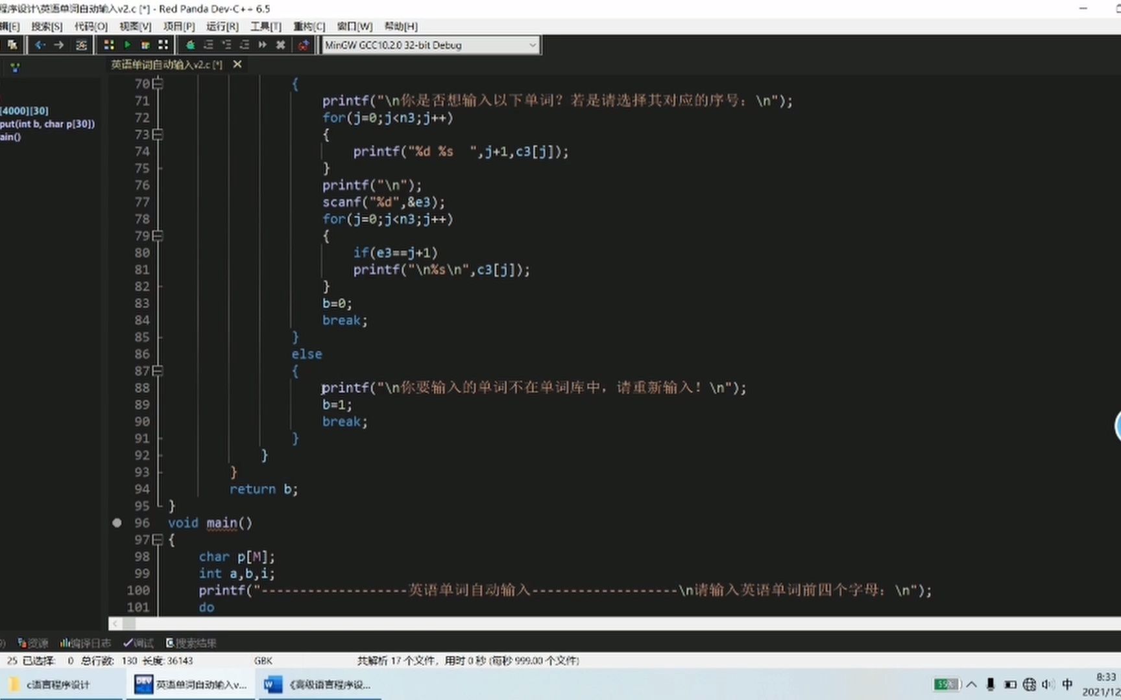Image resolution: width=1121 pixels, height=700 pixels.
Task: Click the microphone tray icon
Action: (x=991, y=684)
